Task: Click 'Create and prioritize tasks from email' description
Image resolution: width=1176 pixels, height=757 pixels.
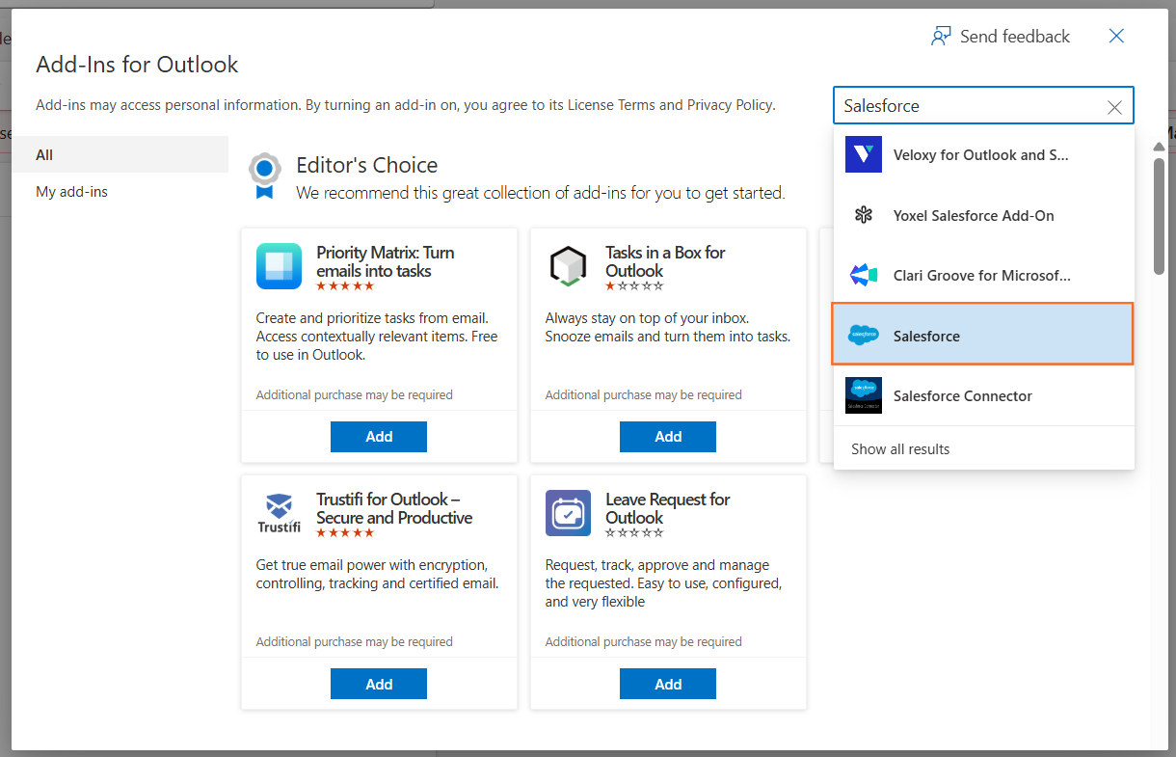Action: coord(377,337)
